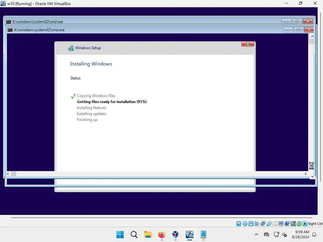
Task: Click the floppy disk indicator in VirtualBox status bar
Action: click(x=251, y=224)
